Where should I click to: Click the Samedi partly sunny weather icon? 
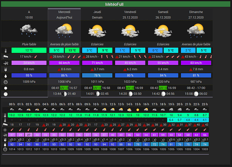click(163, 31)
